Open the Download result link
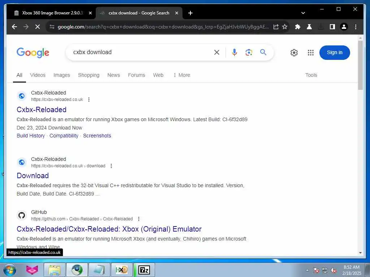Screen dimensions: 370x277 33,176
